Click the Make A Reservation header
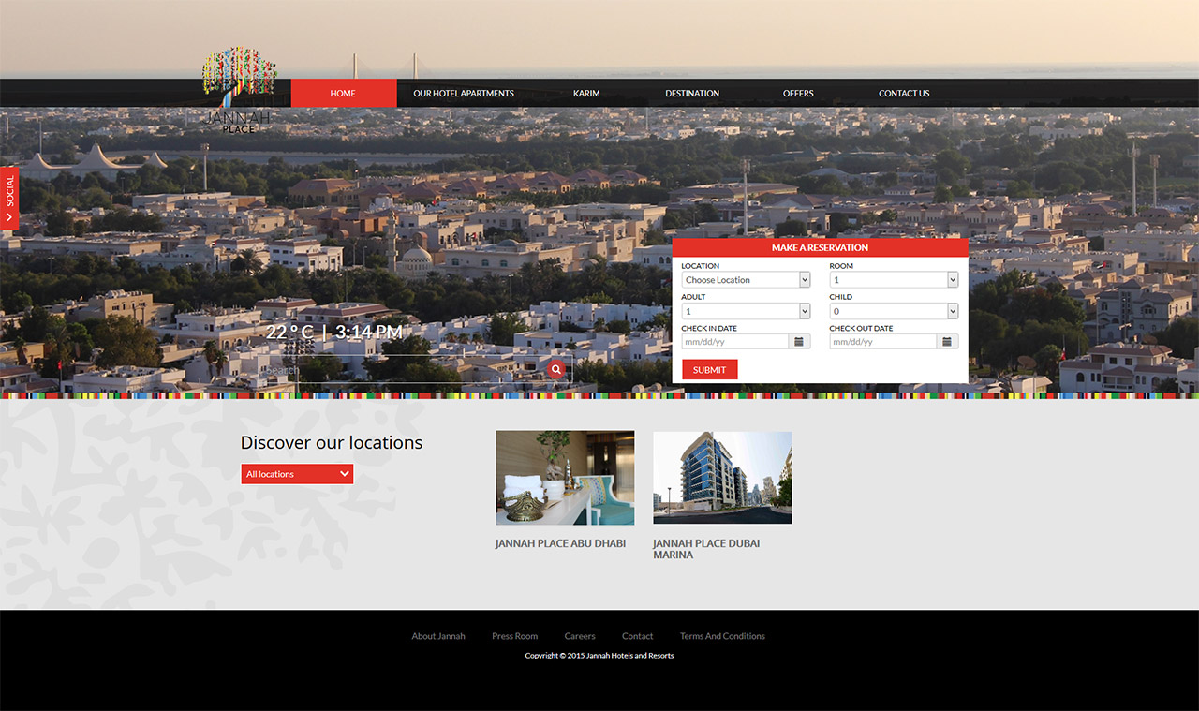The image size is (1199, 711). click(820, 247)
